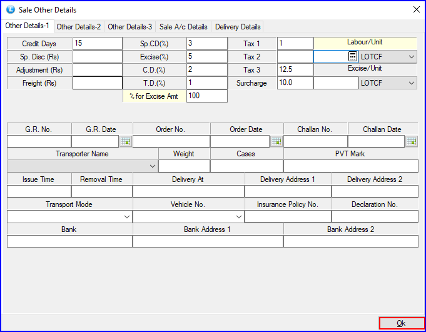Open Order Date calendar picker
The height and width of the screenshot is (332, 426).
276,141
